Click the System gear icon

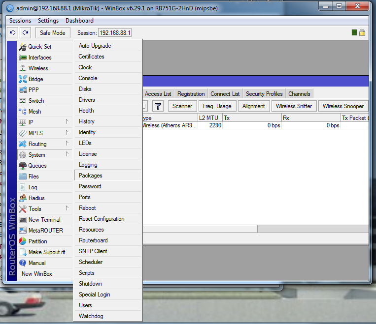(23, 155)
